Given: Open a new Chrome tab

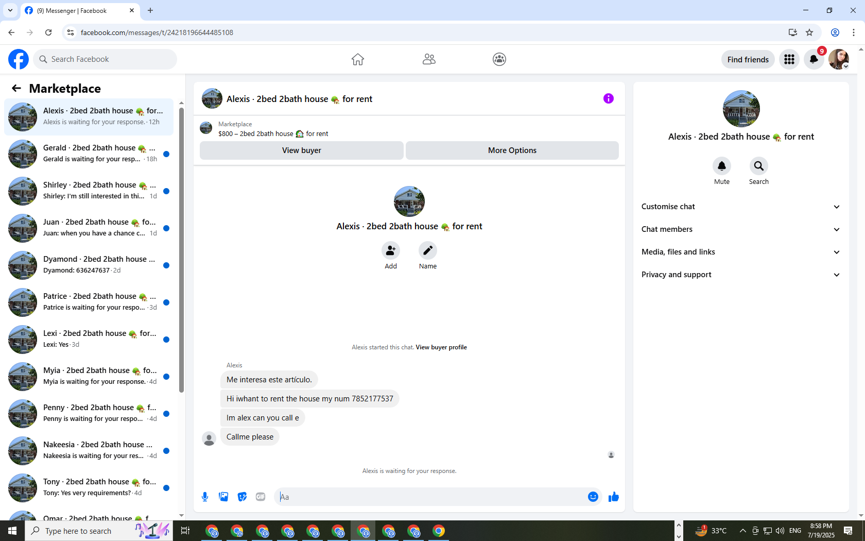Looking at the screenshot, I should click(x=150, y=10).
